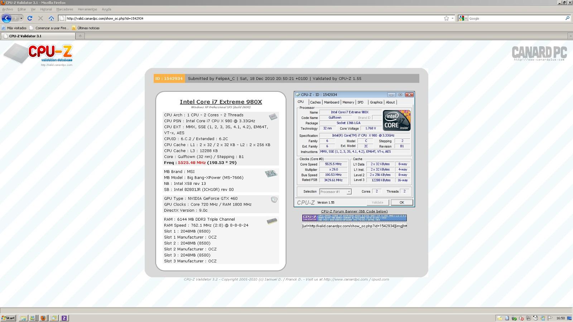Switch to the Memory tab in CPU-Z
Viewport: 573px width, 322px height.
point(348,102)
